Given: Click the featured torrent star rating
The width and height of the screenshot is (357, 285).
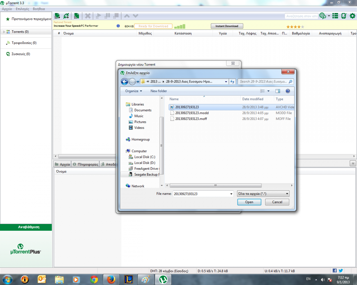Looking at the screenshot, I should (295, 26).
